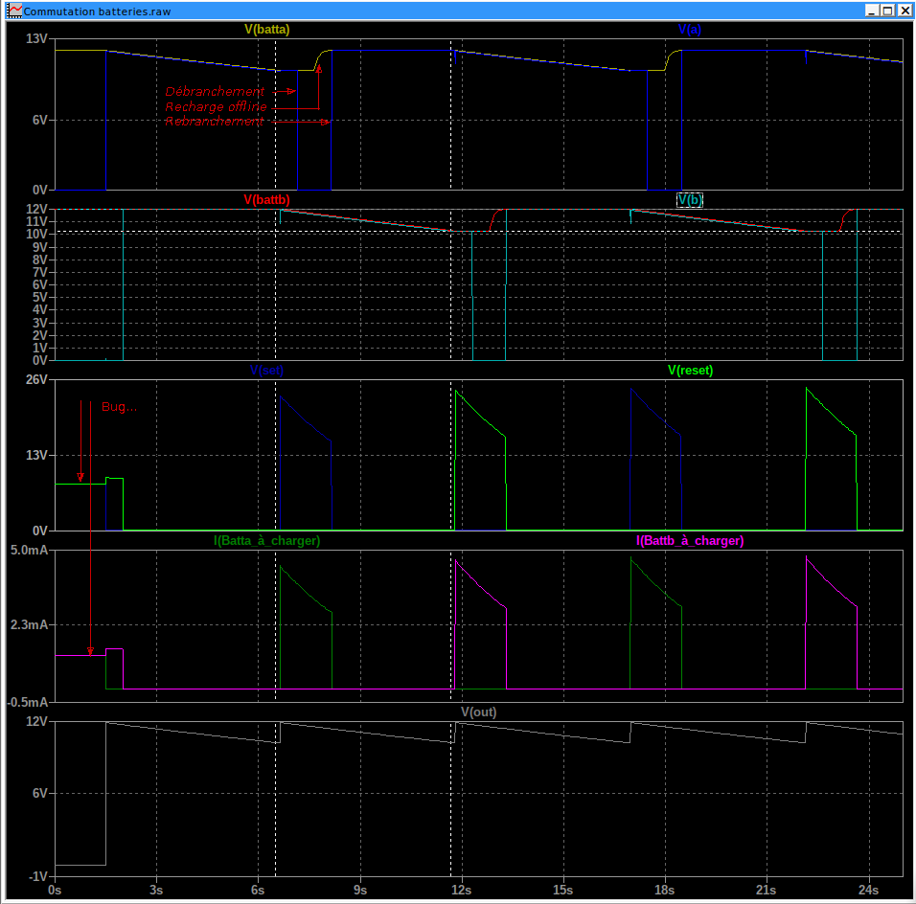Click the 5.0mA axis label
The image size is (916, 904).
(29, 550)
